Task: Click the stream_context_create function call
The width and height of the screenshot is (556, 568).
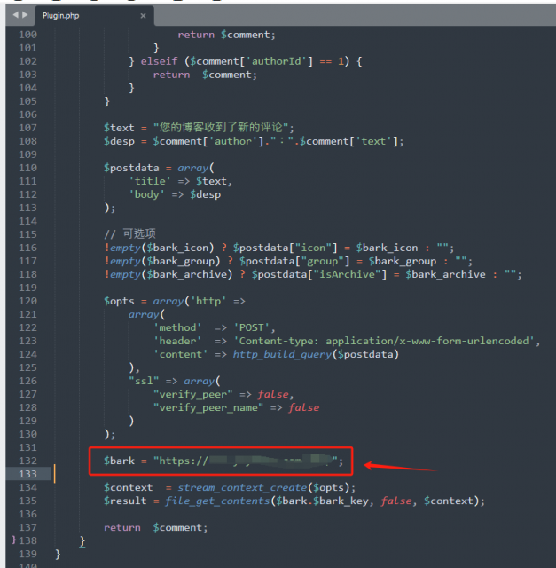Action: point(242,487)
